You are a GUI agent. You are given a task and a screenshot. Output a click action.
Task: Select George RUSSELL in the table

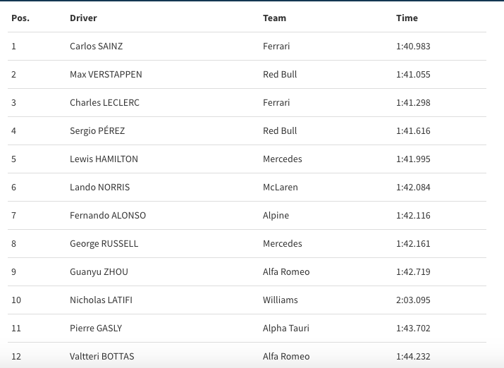(x=104, y=244)
